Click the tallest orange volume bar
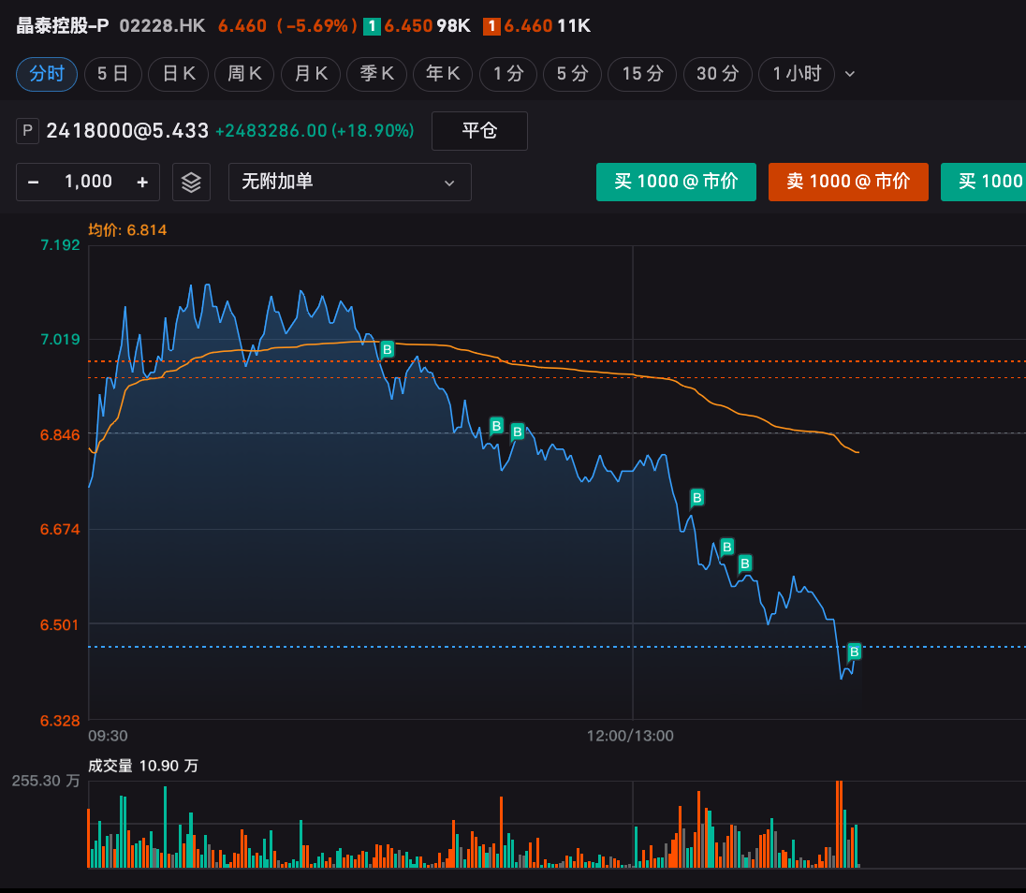This screenshot has width=1026, height=893. (839, 824)
